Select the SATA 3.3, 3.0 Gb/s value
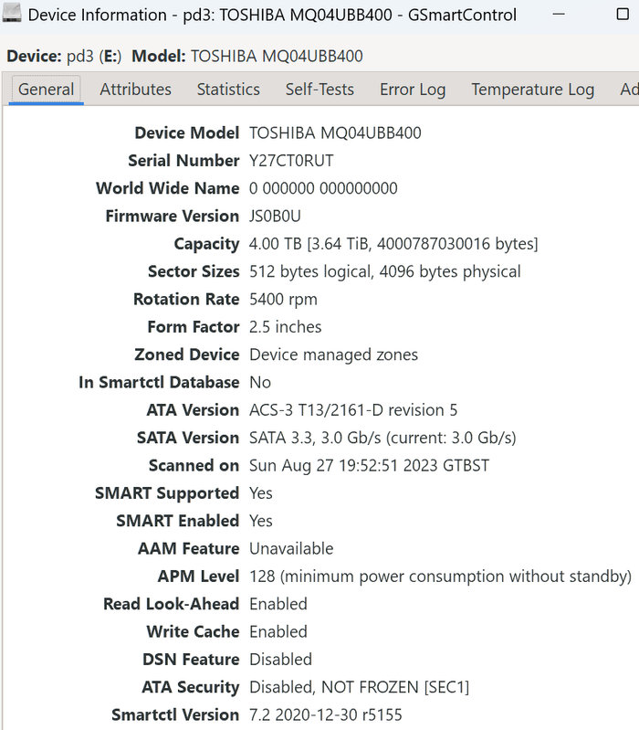The height and width of the screenshot is (730, 639). (x=382, y=438)
